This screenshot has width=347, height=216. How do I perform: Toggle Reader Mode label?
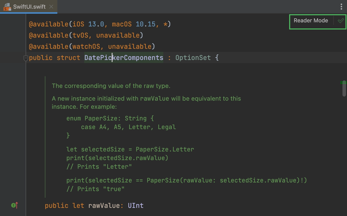311,21
